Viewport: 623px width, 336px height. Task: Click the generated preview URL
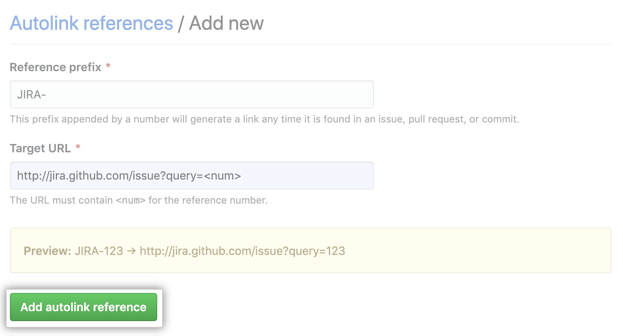pyautogui.click(x=242, y=251)
